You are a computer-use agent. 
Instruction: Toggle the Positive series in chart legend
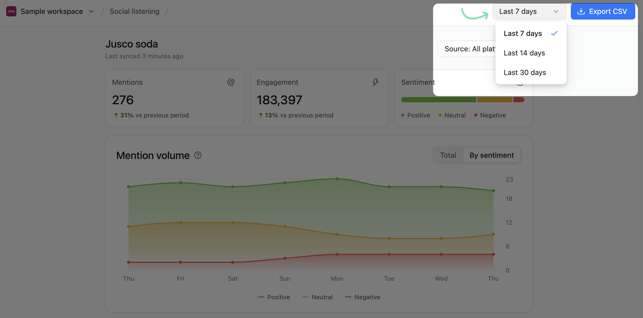click(x=274, y=297)
